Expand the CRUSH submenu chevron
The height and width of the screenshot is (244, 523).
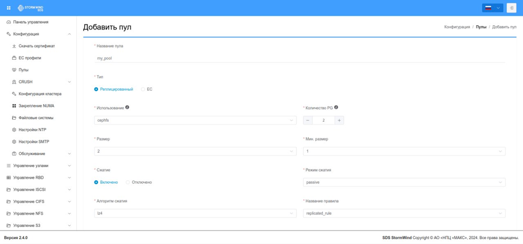(x=69, y=82)
